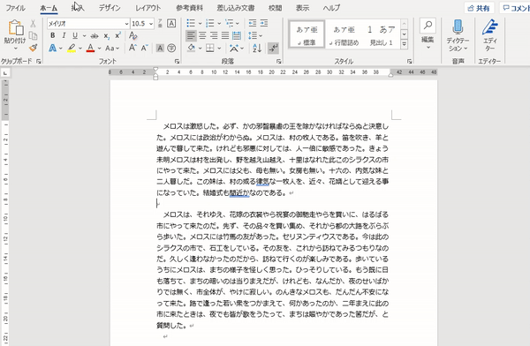The image size is (530, 346).
Task: Open underline style dropdown arrow
Action: point(84,35)
